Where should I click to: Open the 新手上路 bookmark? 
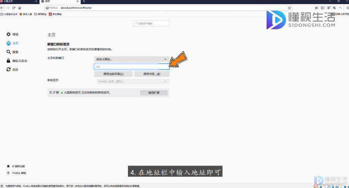tap(26, 14)
